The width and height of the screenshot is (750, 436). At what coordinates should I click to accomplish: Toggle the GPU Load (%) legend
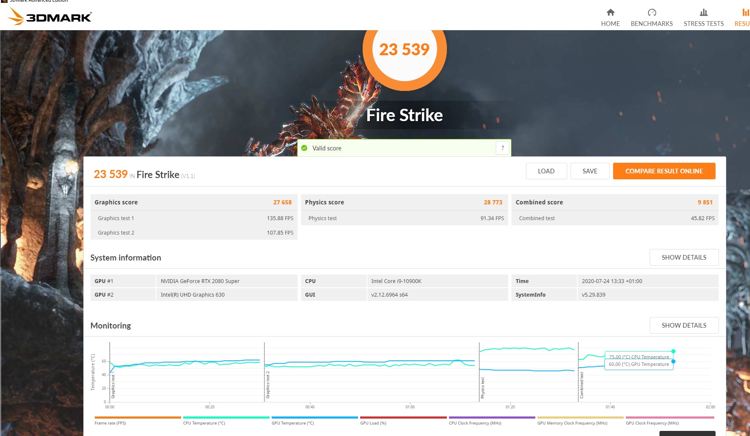click(x=403, y=421)
